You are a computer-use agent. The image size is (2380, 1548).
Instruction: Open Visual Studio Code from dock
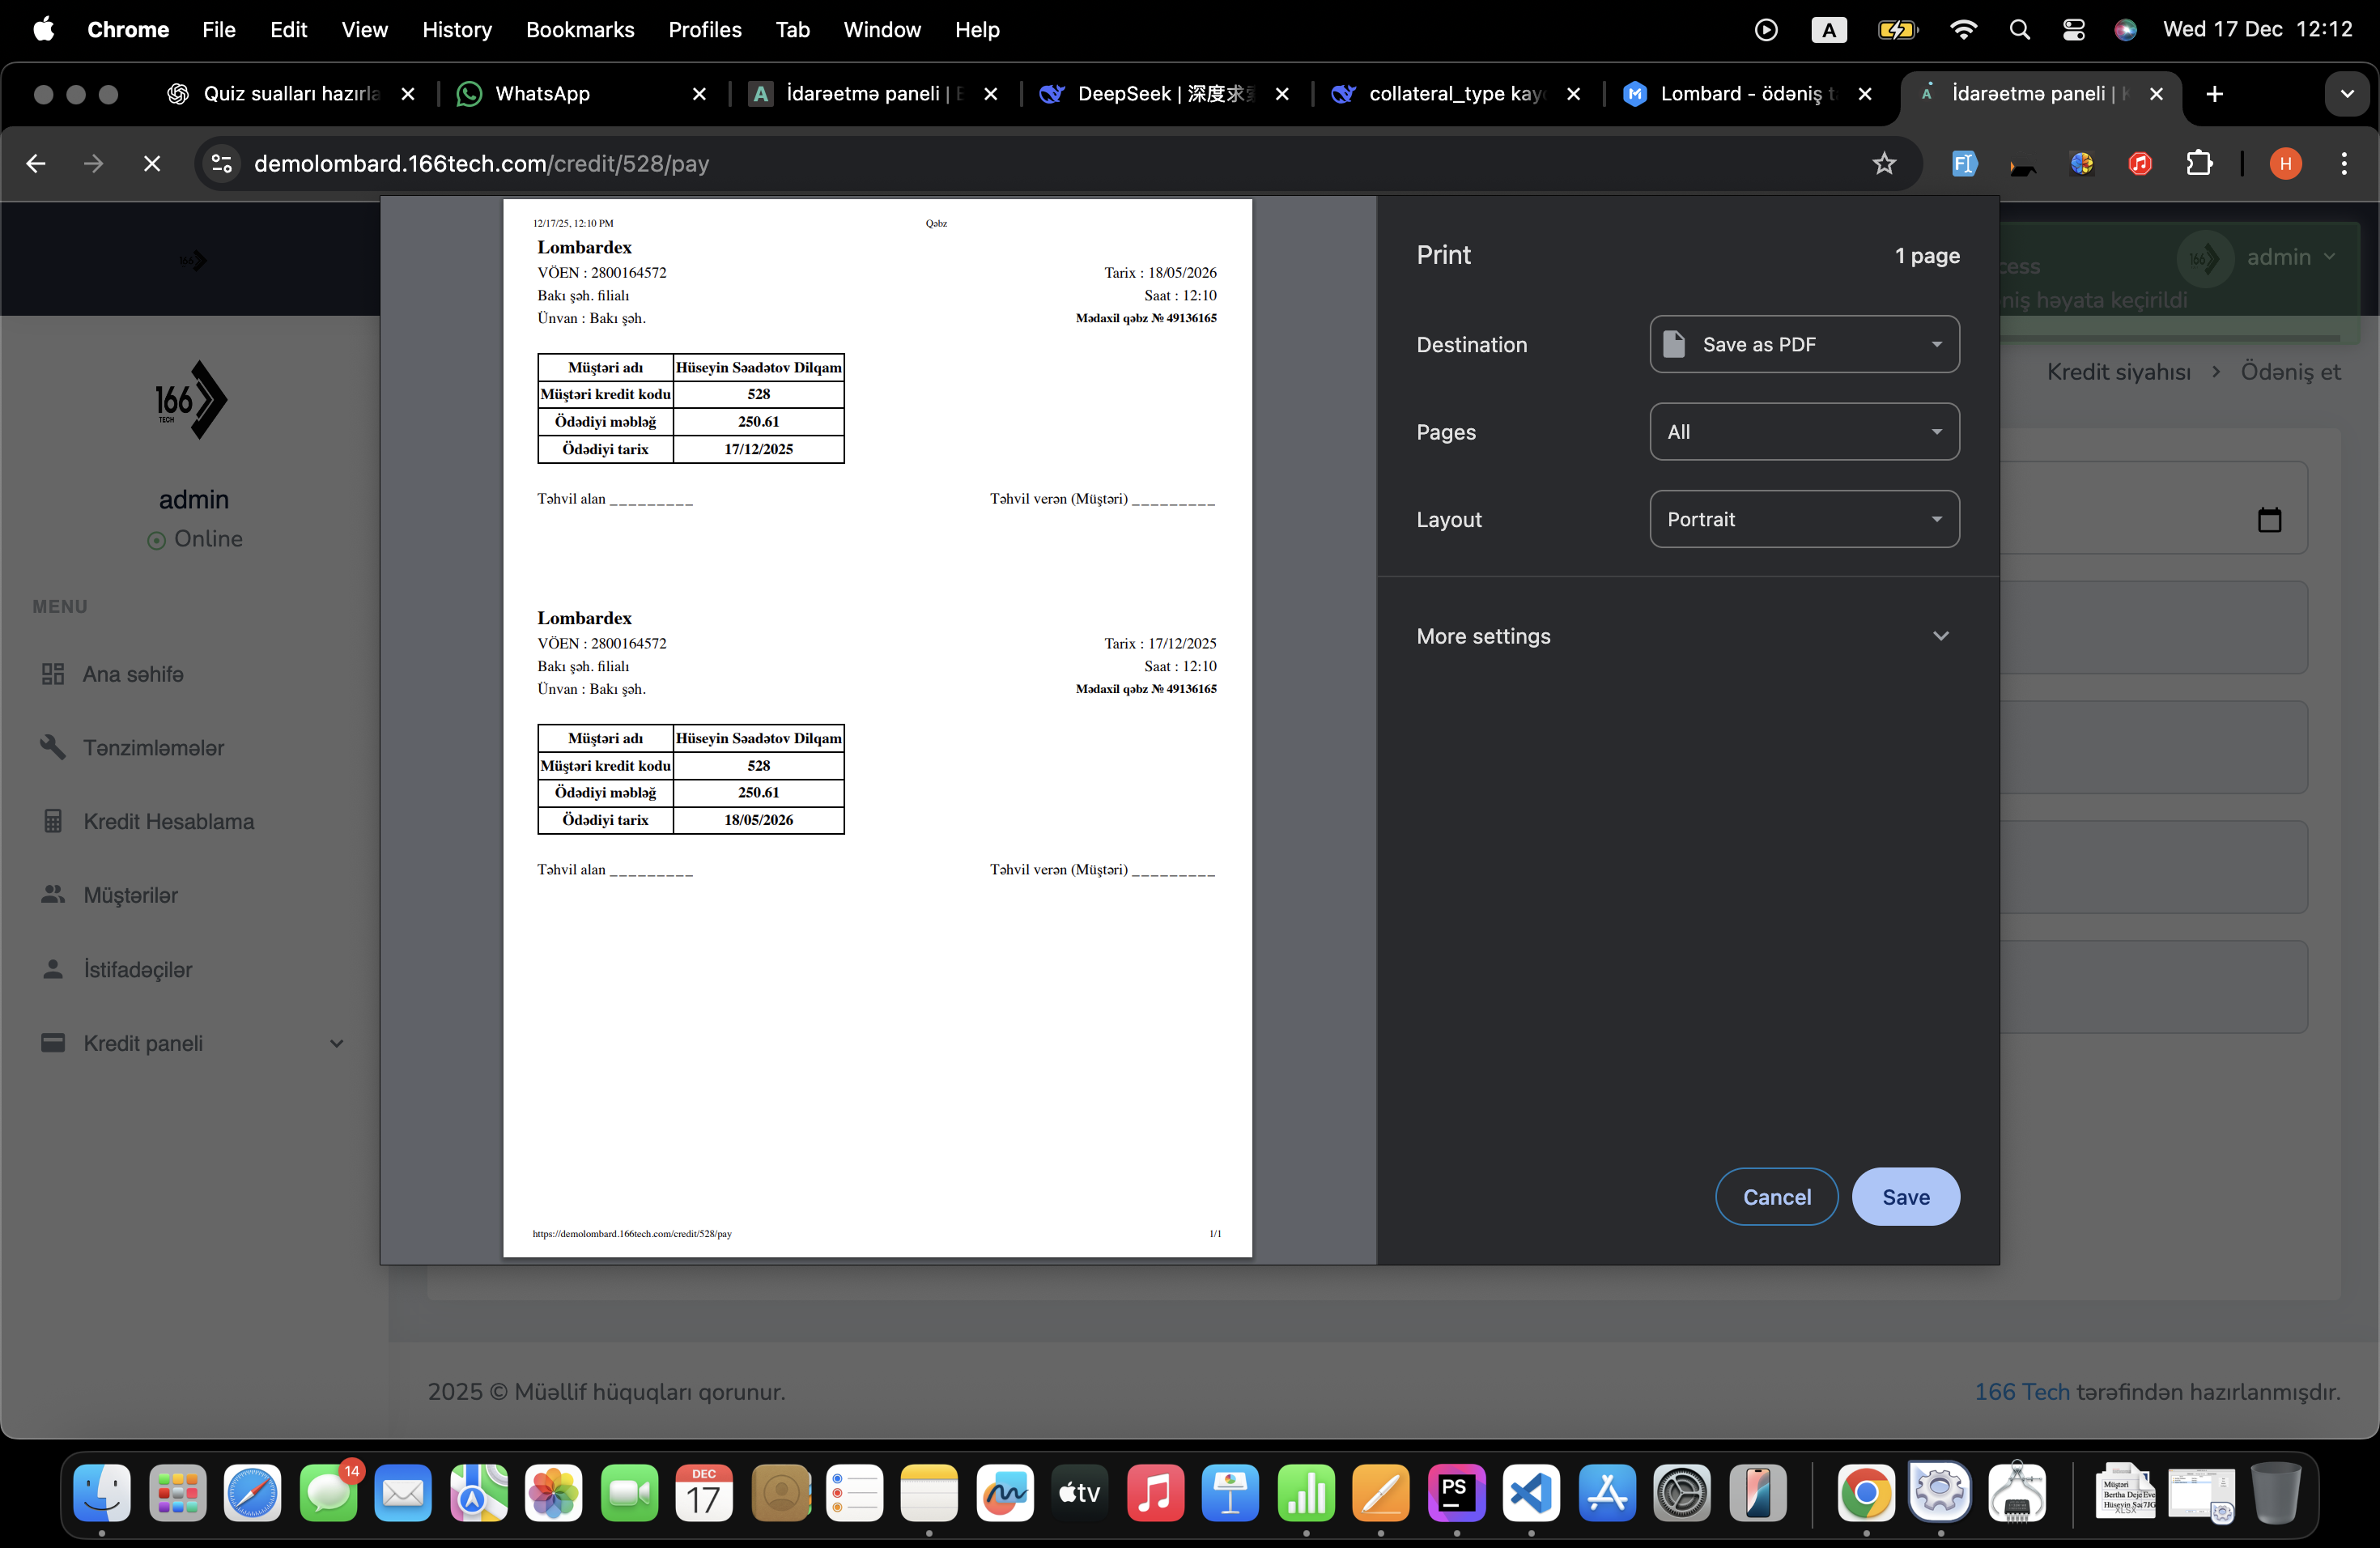click(1531, 1493)
